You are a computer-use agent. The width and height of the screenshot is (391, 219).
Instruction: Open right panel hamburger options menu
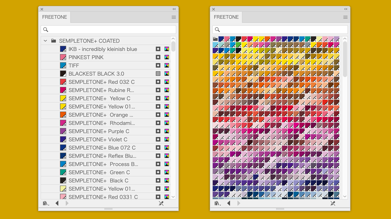[x=345, y=17]
